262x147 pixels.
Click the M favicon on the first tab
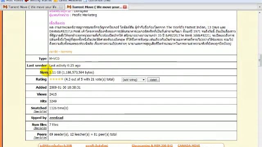point(5,7)
